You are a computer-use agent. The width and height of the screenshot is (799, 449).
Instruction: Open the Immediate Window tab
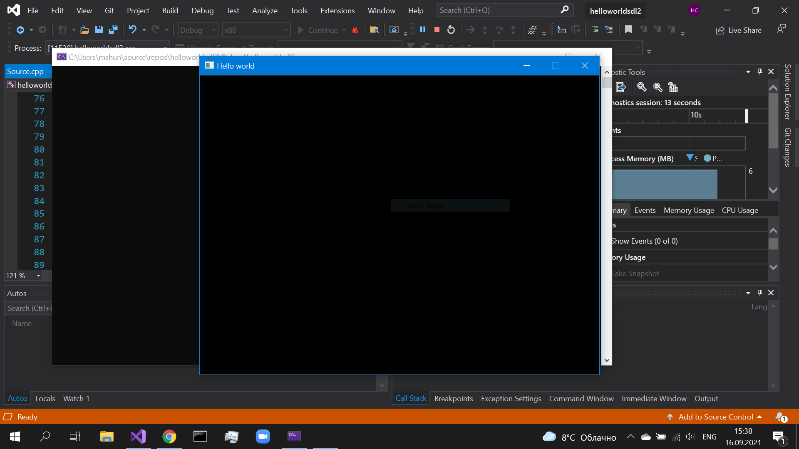[x=654, y=398]
